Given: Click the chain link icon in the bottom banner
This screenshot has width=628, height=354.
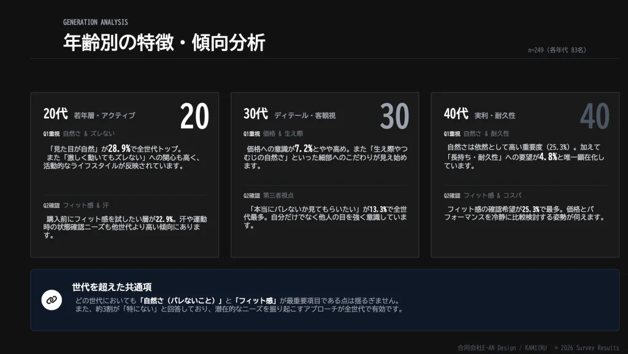Looking at the screenshot, I should tap(52, 299).
